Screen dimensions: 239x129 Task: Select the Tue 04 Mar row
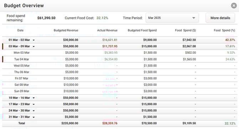[x=119, y=59]
